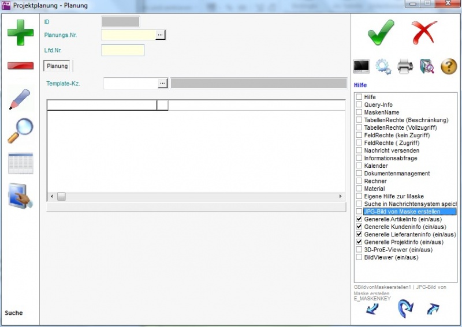Open the Planungs.Nr. lookup button
Screen dimensions: 462x327
(x=161, y=35)
